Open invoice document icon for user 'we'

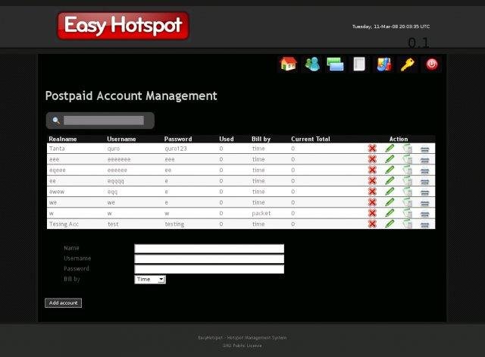(407, 202)
